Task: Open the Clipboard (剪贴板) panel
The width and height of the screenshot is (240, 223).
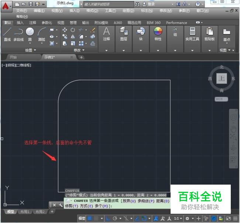Action: 210,34
